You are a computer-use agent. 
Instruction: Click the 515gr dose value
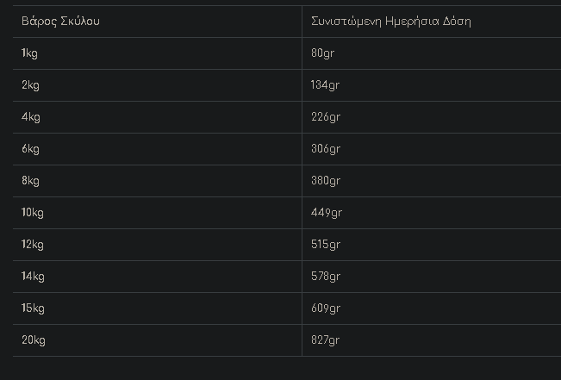tap(326, 245)
